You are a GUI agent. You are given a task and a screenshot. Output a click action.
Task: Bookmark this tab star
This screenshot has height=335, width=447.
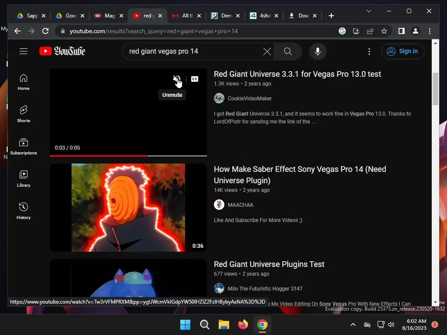tap(384, 31)
